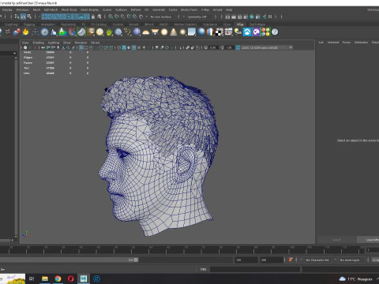Click the range slider handle in the time range bar
Screen dimensions: 379x284
[x=136, y=260]
